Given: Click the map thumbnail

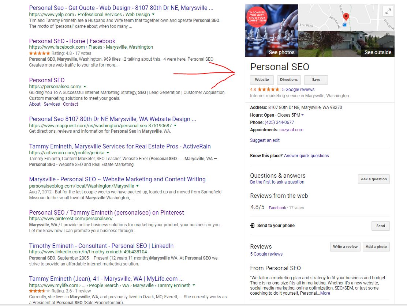Looking at the screenshot, I should point(347,18).
